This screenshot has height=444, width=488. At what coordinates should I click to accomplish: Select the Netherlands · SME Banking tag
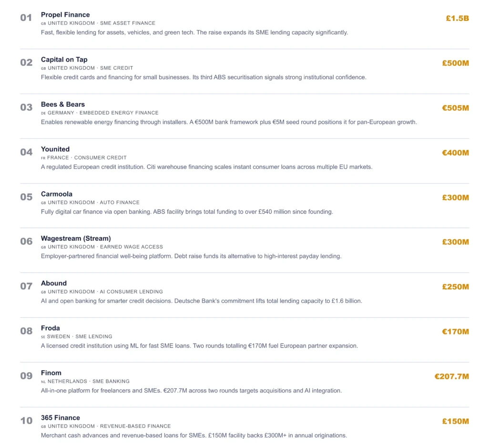(x=85, y=382)
